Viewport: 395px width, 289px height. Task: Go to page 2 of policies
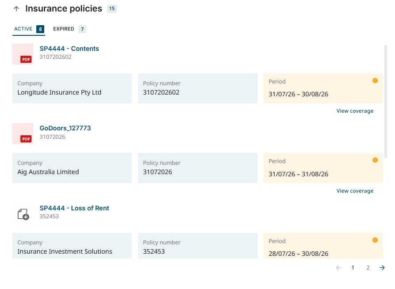pos(368,268)
